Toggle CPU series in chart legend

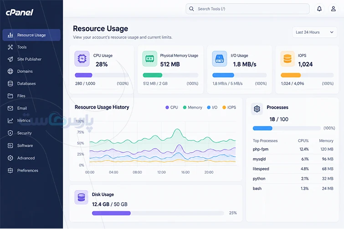click(172, 107)
